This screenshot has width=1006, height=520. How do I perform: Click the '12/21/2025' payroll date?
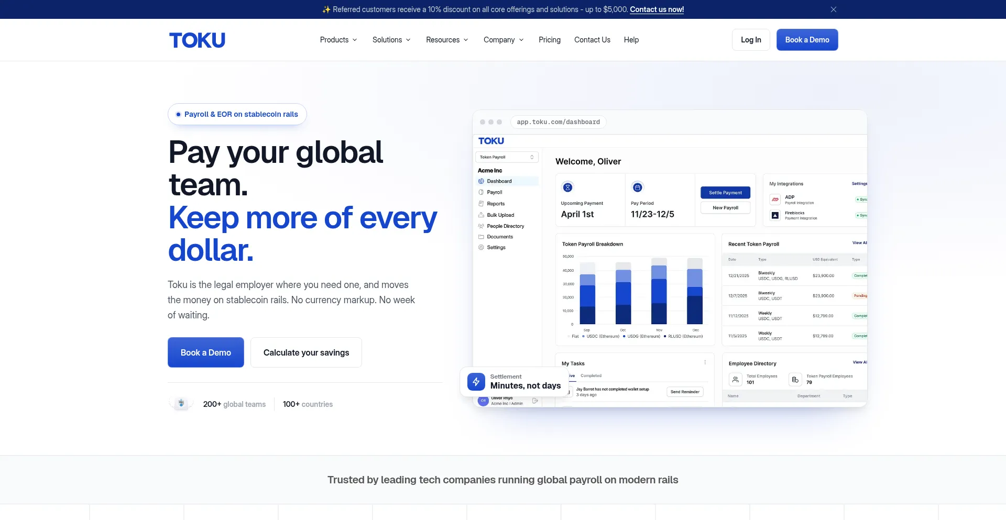pyautogui.click(x=739, y=276)
